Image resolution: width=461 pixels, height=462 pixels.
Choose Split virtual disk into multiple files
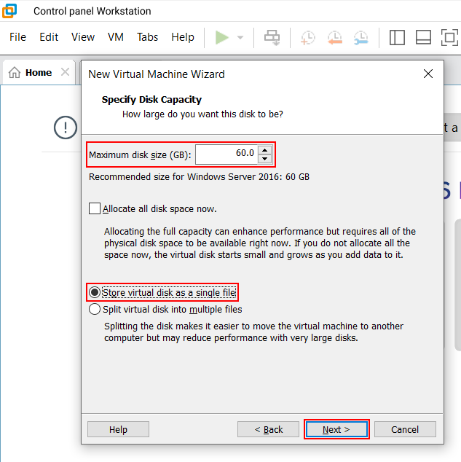click(95, 309)
